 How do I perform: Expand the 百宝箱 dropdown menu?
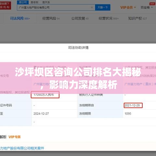[152, 7]
